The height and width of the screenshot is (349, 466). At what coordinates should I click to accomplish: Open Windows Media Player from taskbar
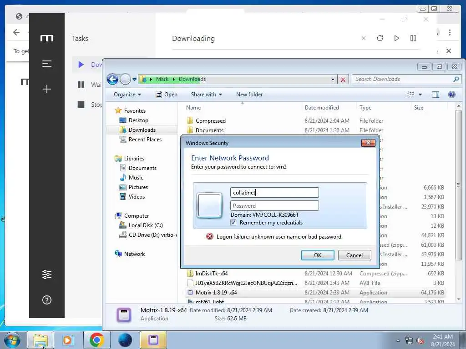tap(68, 340)
